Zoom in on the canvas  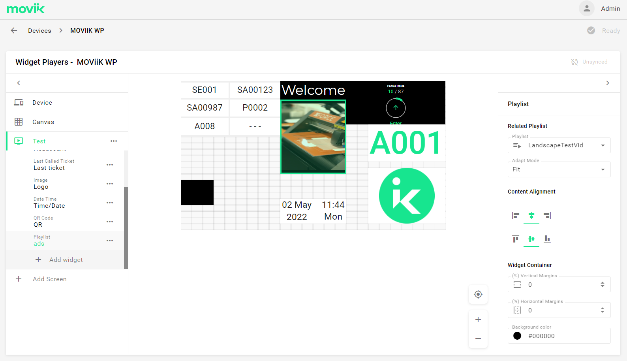point(478,320)
